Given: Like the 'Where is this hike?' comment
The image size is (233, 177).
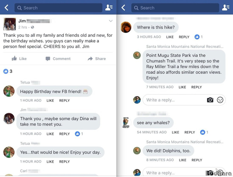Looking at the screenshot, I should point(170,37).
